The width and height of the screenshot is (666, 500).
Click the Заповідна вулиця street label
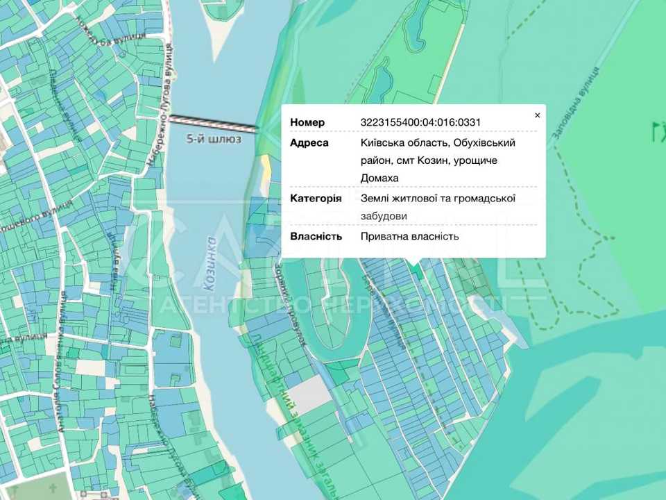(576, 103)
